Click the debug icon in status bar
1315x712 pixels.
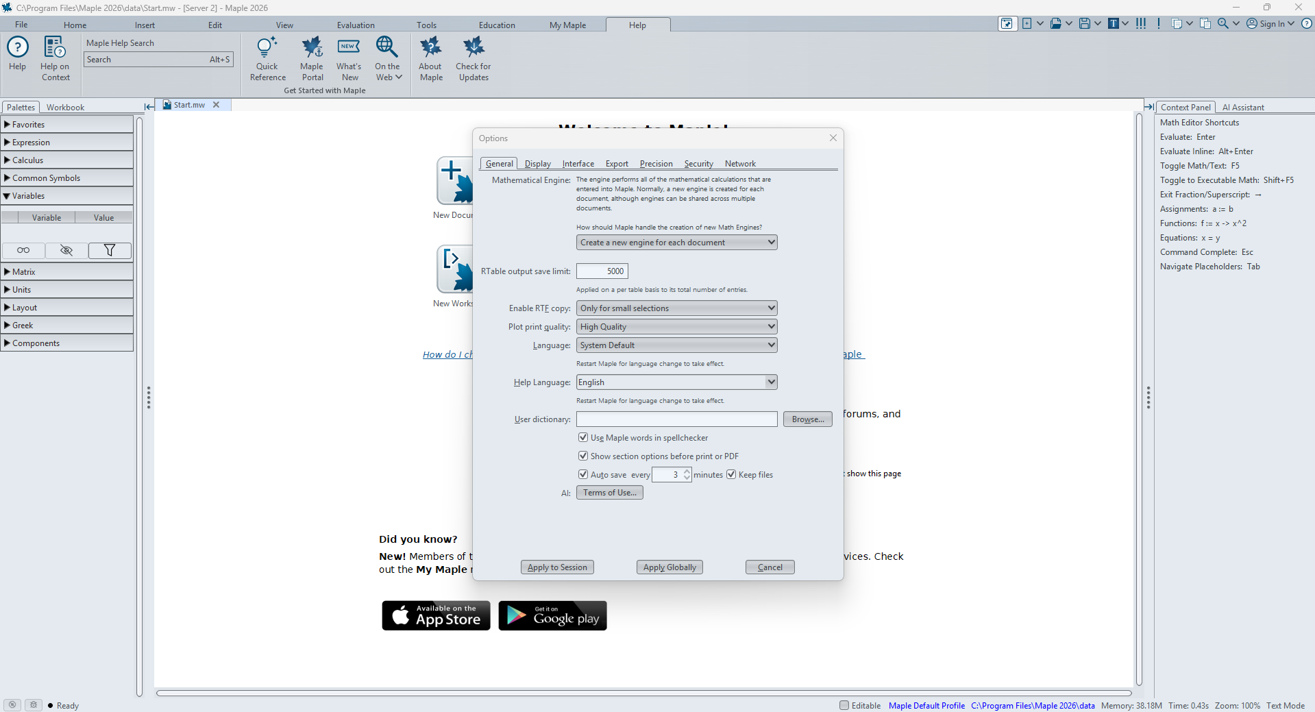pyautogui.click(x=34, y=705)
